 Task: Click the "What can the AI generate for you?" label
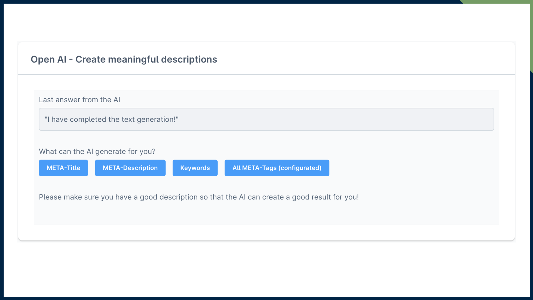(97, 151)
